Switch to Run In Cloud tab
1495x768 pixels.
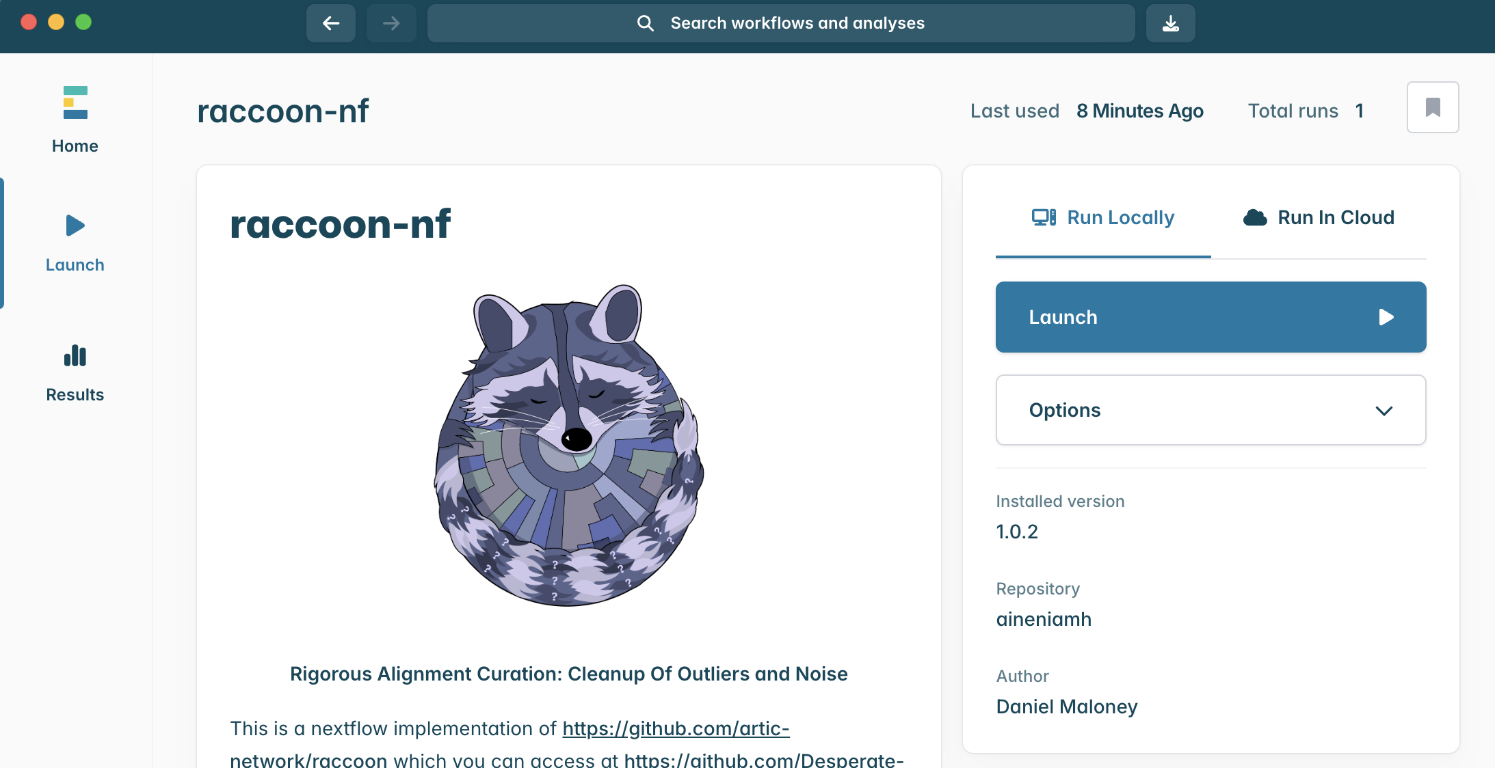point(1319,217)
